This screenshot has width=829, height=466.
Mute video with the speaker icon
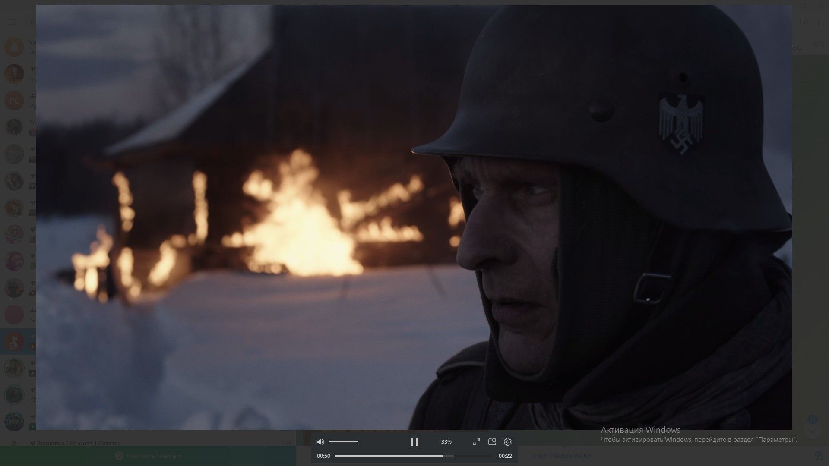pyautogui.click(x=320, y=442)
